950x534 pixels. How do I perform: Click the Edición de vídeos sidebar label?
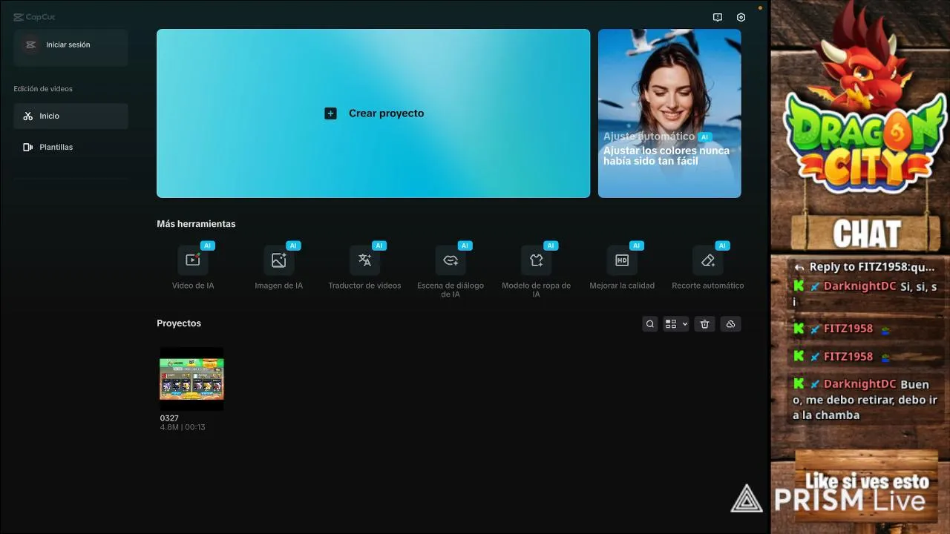(43, 89)
